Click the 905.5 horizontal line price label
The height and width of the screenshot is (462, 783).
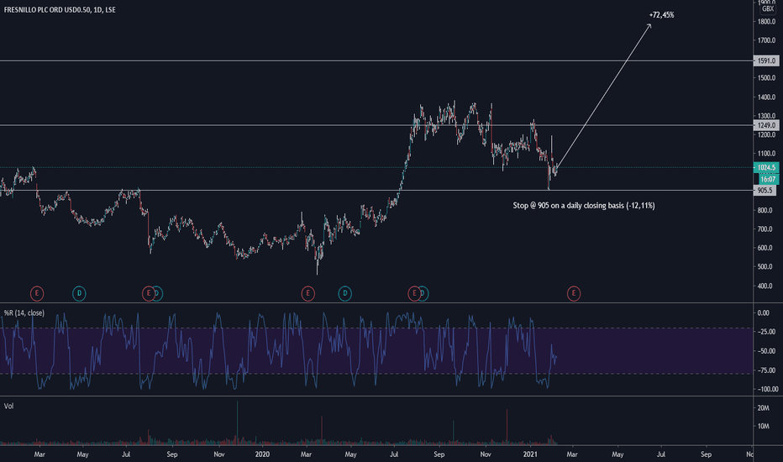coord(765,191)
